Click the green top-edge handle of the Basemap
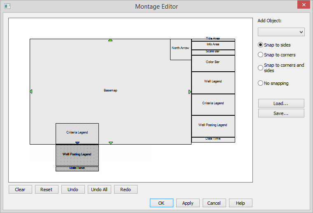This screenshot has height=213, width=313. (110, 40)
